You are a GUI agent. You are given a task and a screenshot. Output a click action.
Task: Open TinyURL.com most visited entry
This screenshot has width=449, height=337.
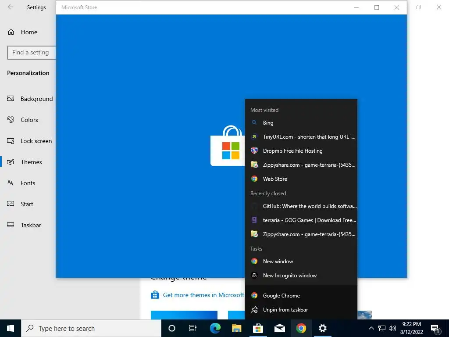coord(301,137)
